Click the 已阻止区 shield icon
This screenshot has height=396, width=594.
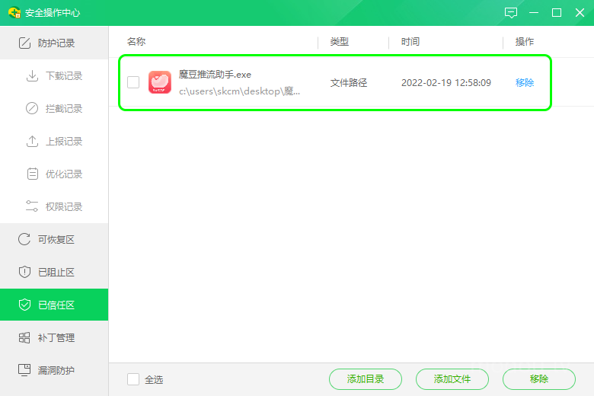point(24,272)
